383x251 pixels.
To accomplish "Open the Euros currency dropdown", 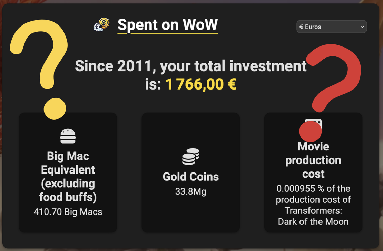I will [331, 27].
